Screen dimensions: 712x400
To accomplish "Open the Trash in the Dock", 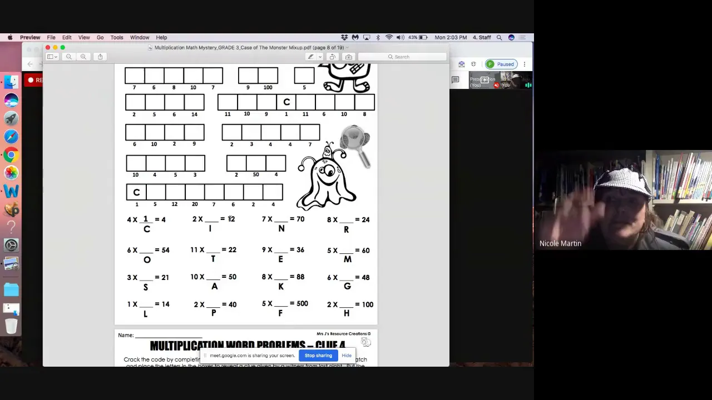I will coord(11,325).
